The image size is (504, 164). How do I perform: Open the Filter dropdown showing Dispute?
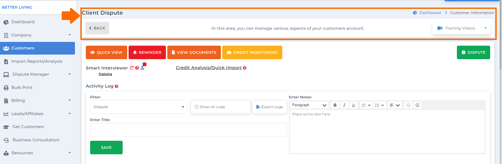(138, 107)
